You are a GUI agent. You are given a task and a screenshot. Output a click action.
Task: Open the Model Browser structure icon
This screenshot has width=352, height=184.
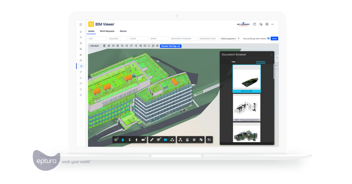pyautogui.click(x=180, y=140)
